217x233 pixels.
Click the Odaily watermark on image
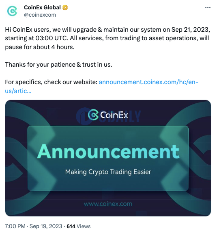(108, 115)
